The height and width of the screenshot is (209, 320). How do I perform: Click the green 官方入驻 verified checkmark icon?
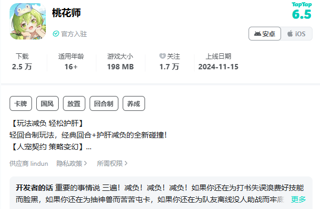click(55, 34)
